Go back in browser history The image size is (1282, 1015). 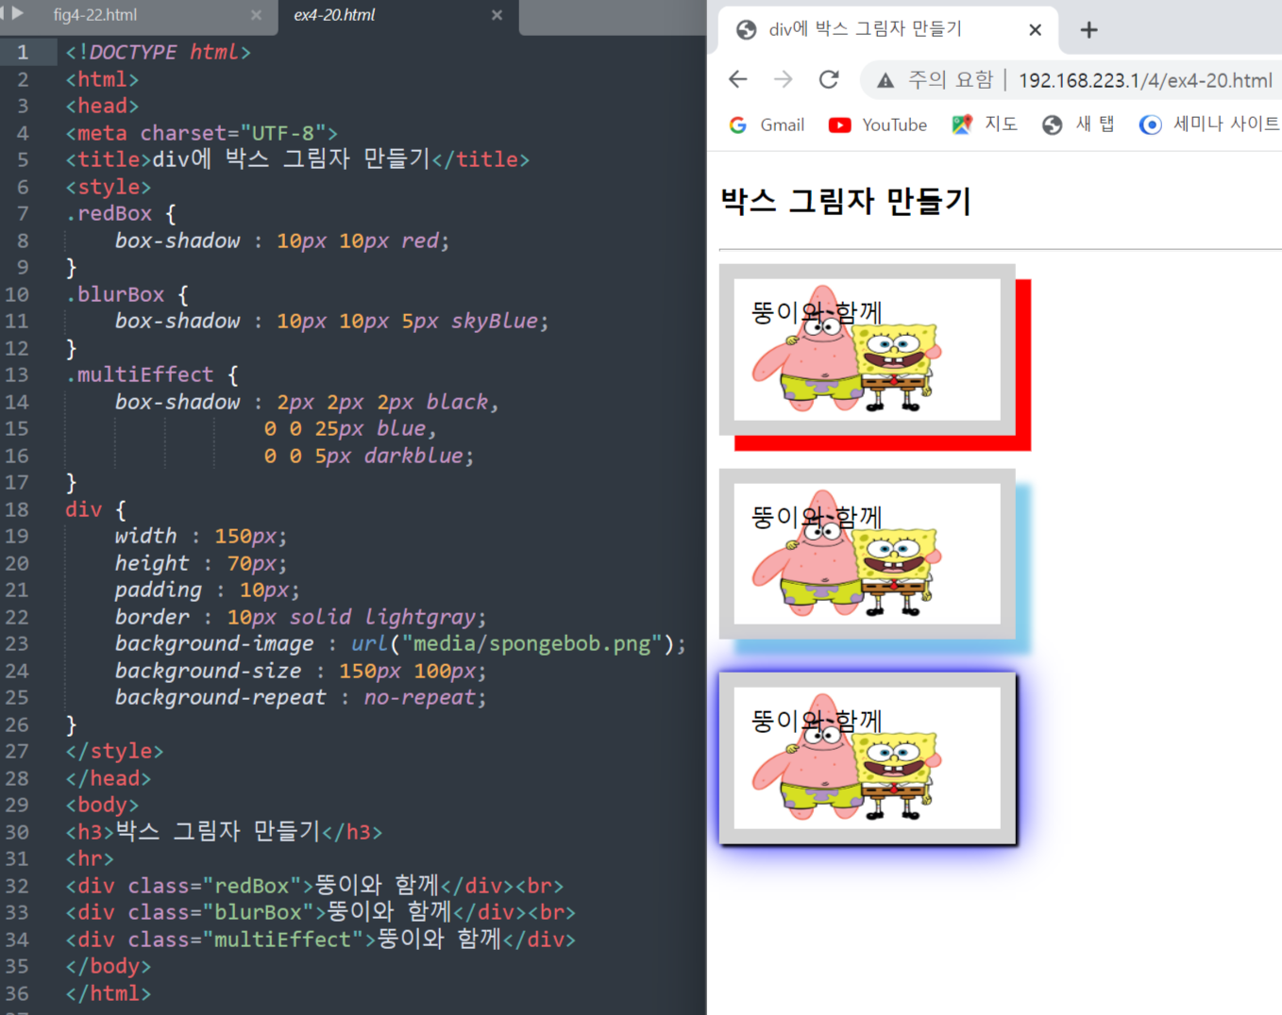[x=738, y=79]
